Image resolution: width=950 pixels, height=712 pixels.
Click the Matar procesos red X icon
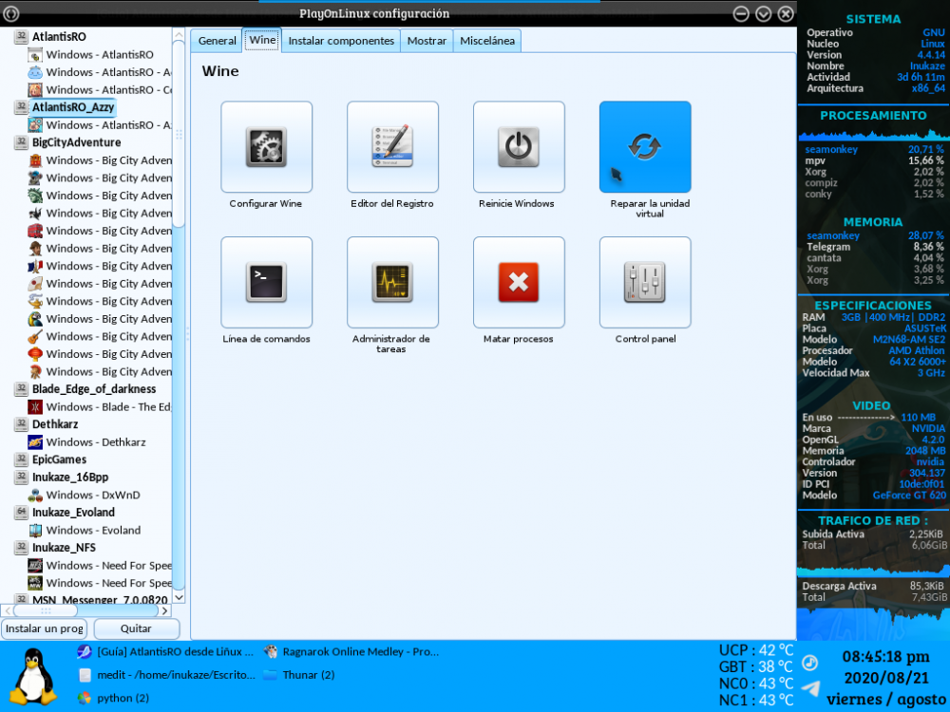tap(519, 282)
